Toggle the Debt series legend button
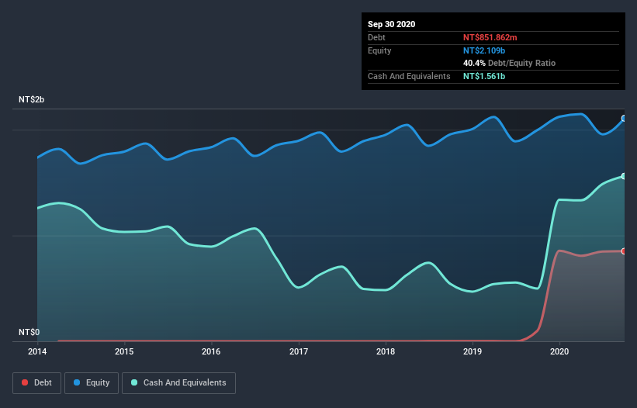Screen dimensions: 637x408 click(37, 383)
